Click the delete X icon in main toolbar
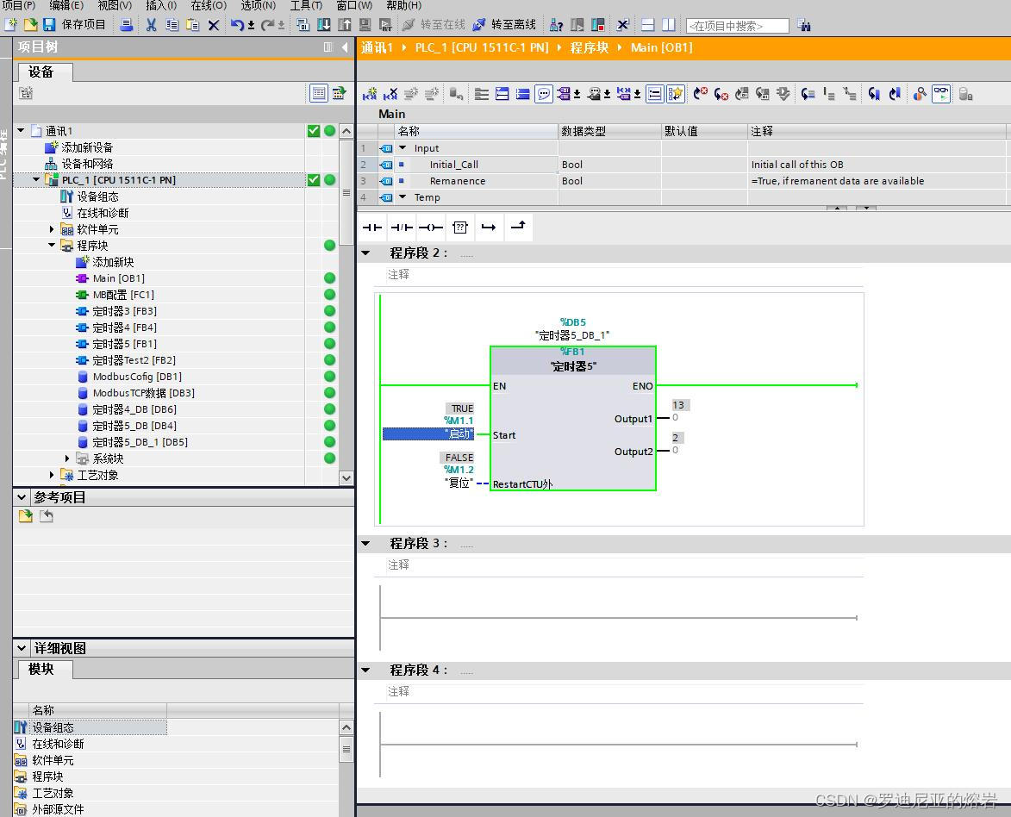The width and height of the screenshot is (1011, 817). [214, 24]
